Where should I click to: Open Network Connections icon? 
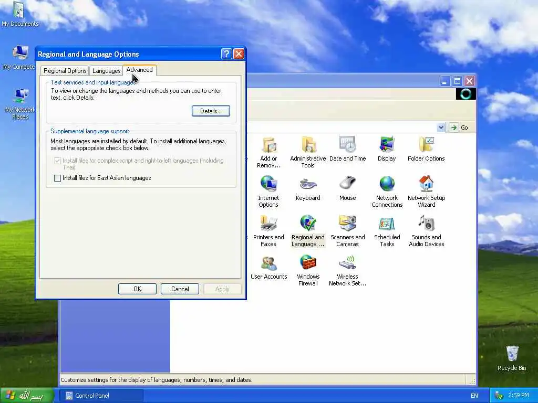click(x=387, y=184)
